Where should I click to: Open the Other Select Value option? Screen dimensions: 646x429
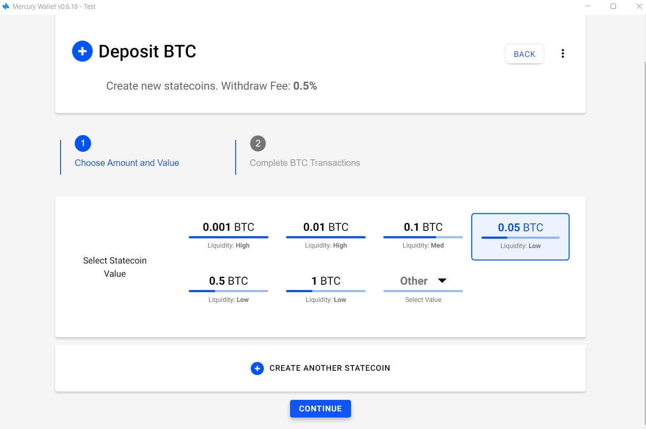click(x=423, y=290)
